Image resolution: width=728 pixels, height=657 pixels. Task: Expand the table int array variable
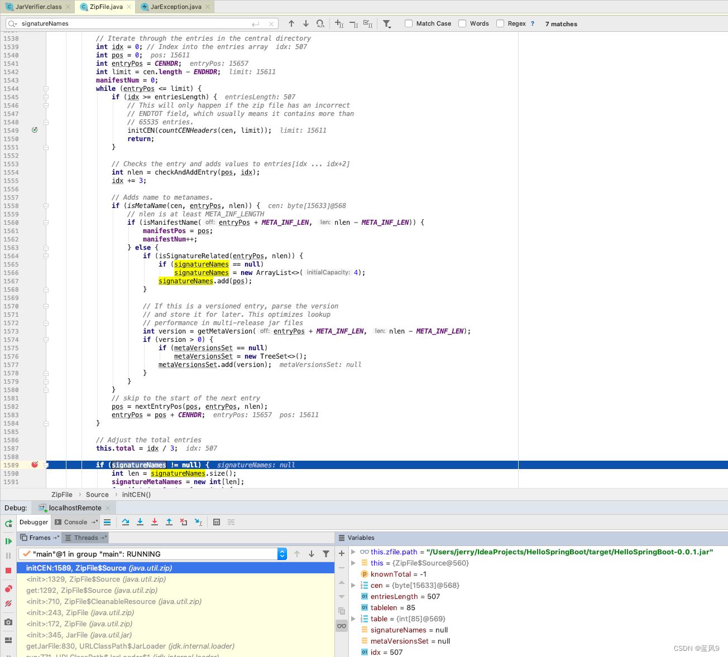point(353,619)
